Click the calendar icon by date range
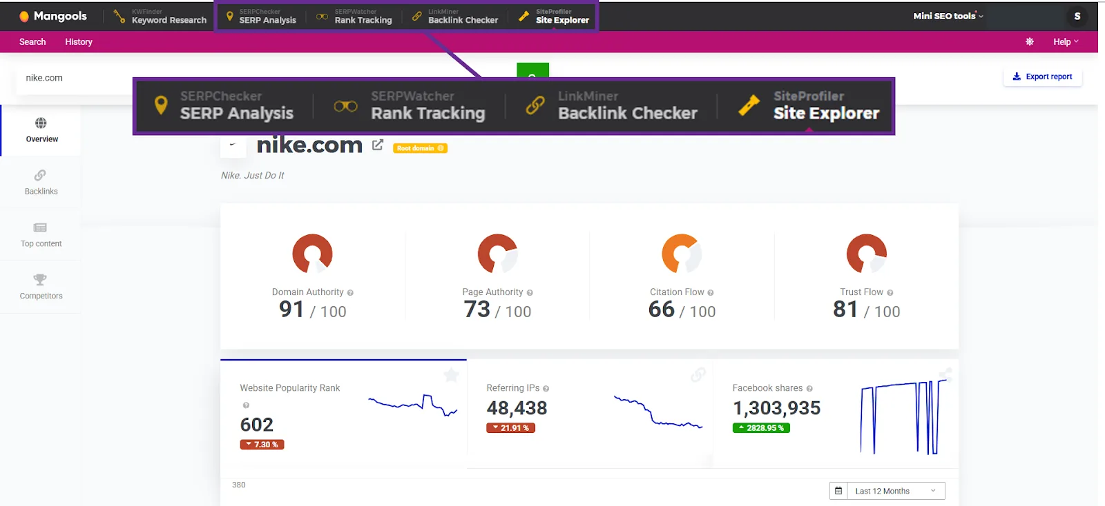Viewport: 1105px width, 506px height. (x=838, y=491)
